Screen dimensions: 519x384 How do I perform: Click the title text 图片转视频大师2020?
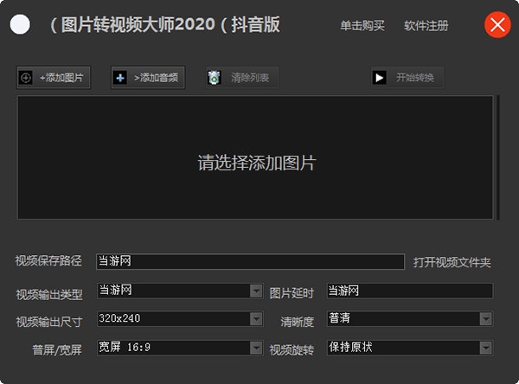pos(138,24)
